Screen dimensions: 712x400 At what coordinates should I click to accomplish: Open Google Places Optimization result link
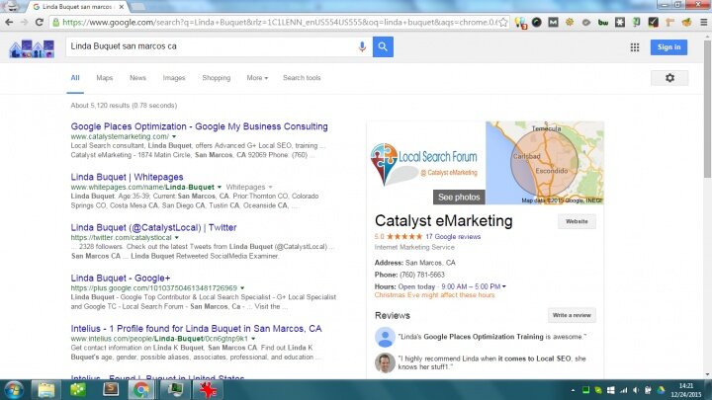(x=199, y=126)
